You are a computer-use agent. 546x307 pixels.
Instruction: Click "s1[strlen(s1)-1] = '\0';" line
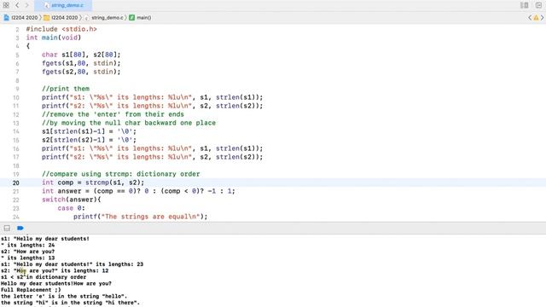pos(89,131)
